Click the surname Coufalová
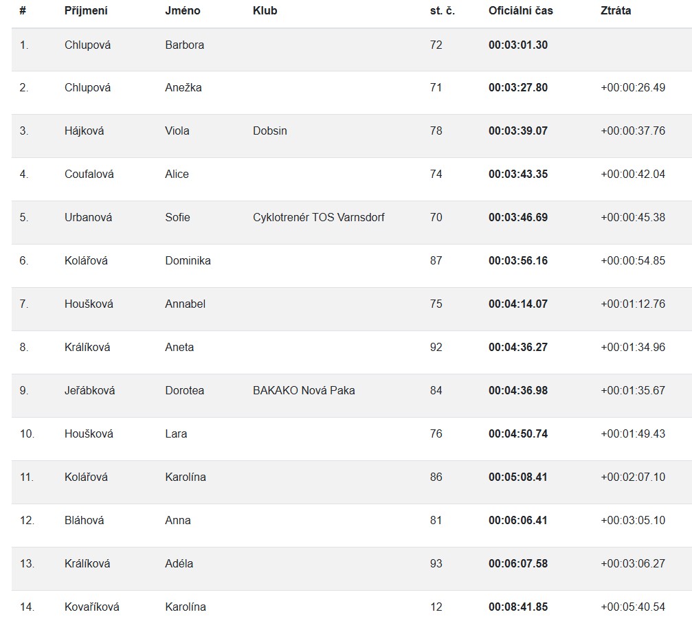 click(x=89, y=174)
